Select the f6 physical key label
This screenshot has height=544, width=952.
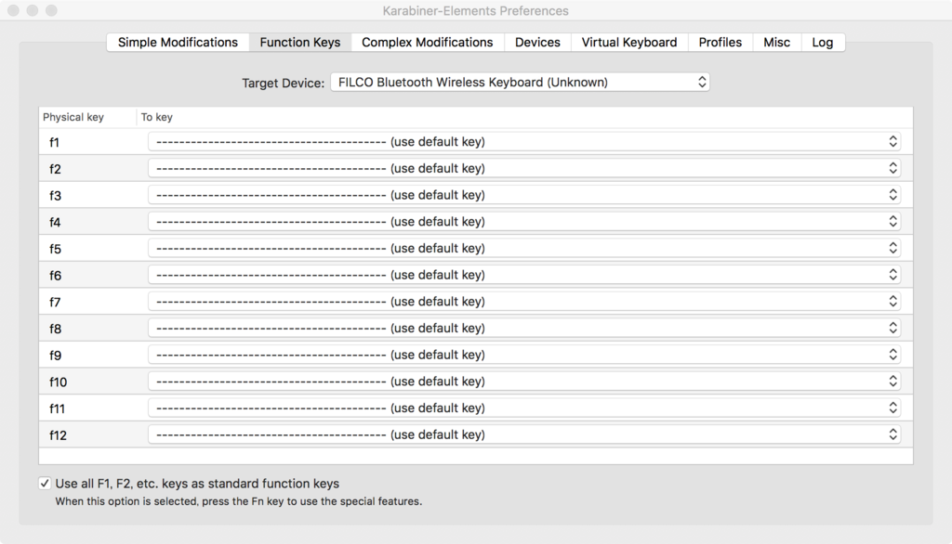[x=55, y=276]
